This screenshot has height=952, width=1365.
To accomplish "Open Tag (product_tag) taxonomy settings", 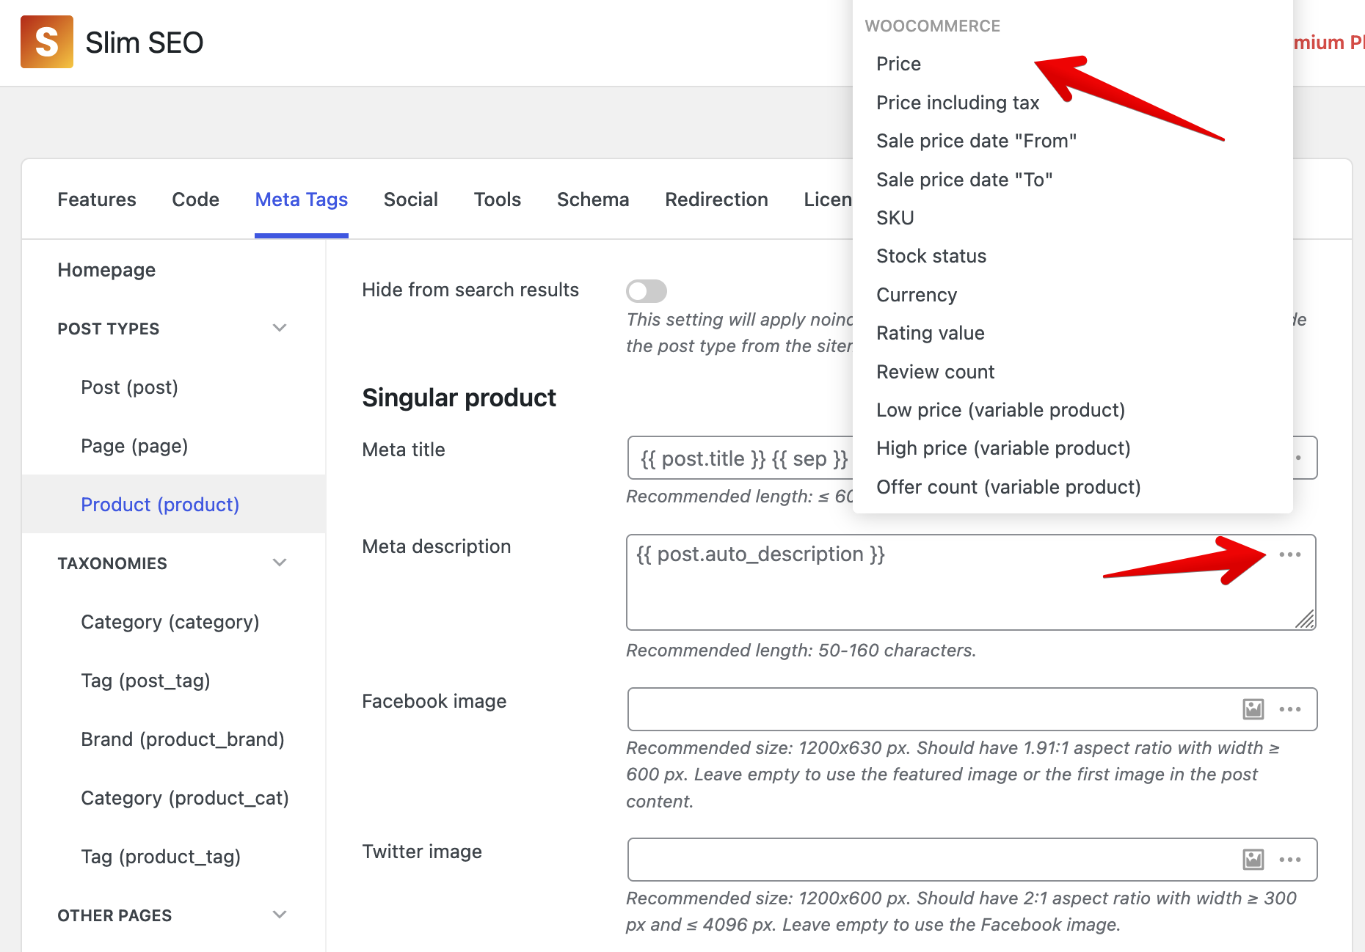I will click(x=161, y=857).
